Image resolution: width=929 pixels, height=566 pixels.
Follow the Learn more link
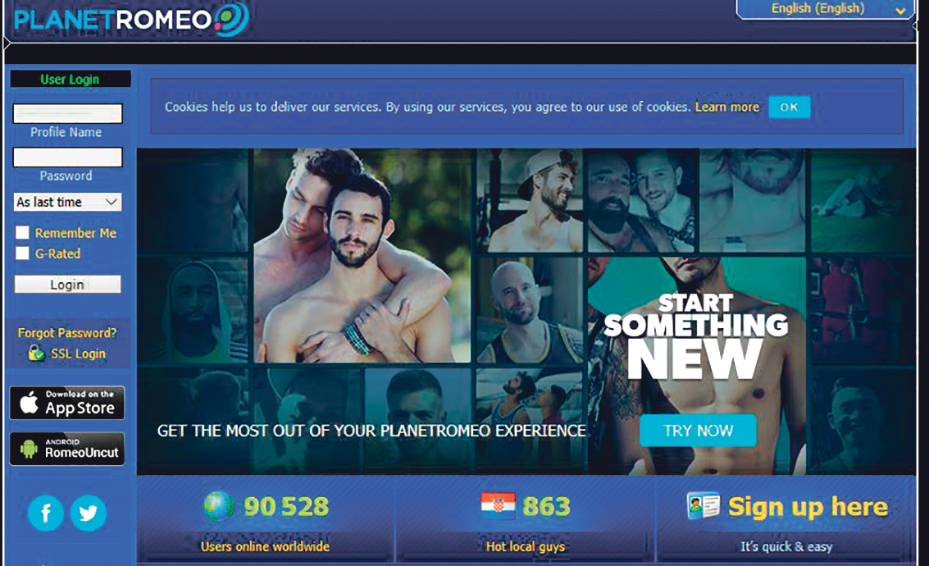(x=727, y=107)
